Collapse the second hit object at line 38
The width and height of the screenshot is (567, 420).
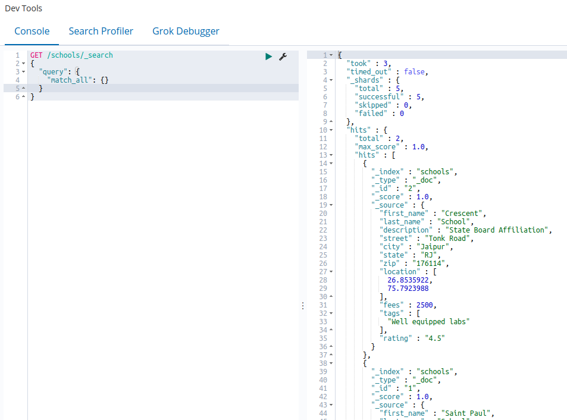coord(331,363)
